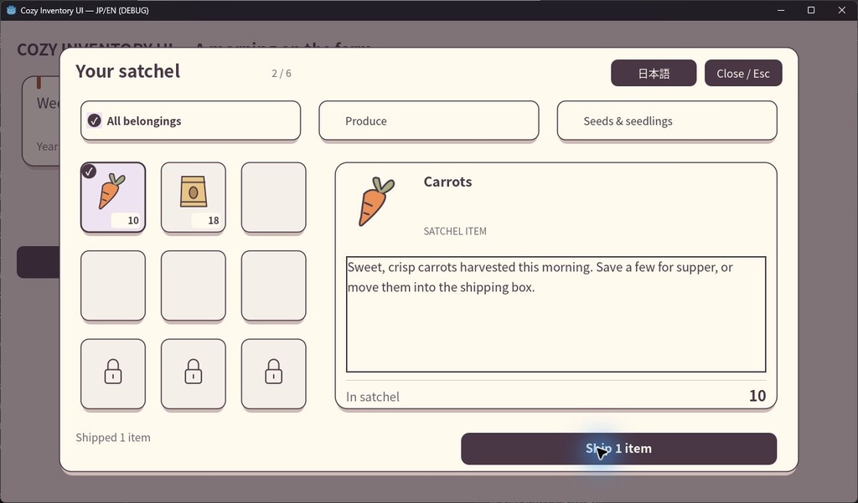This screenshot has height=503, width=858.
Task: Toggle the All belongings checkmark
Action: tap(94, 121)
